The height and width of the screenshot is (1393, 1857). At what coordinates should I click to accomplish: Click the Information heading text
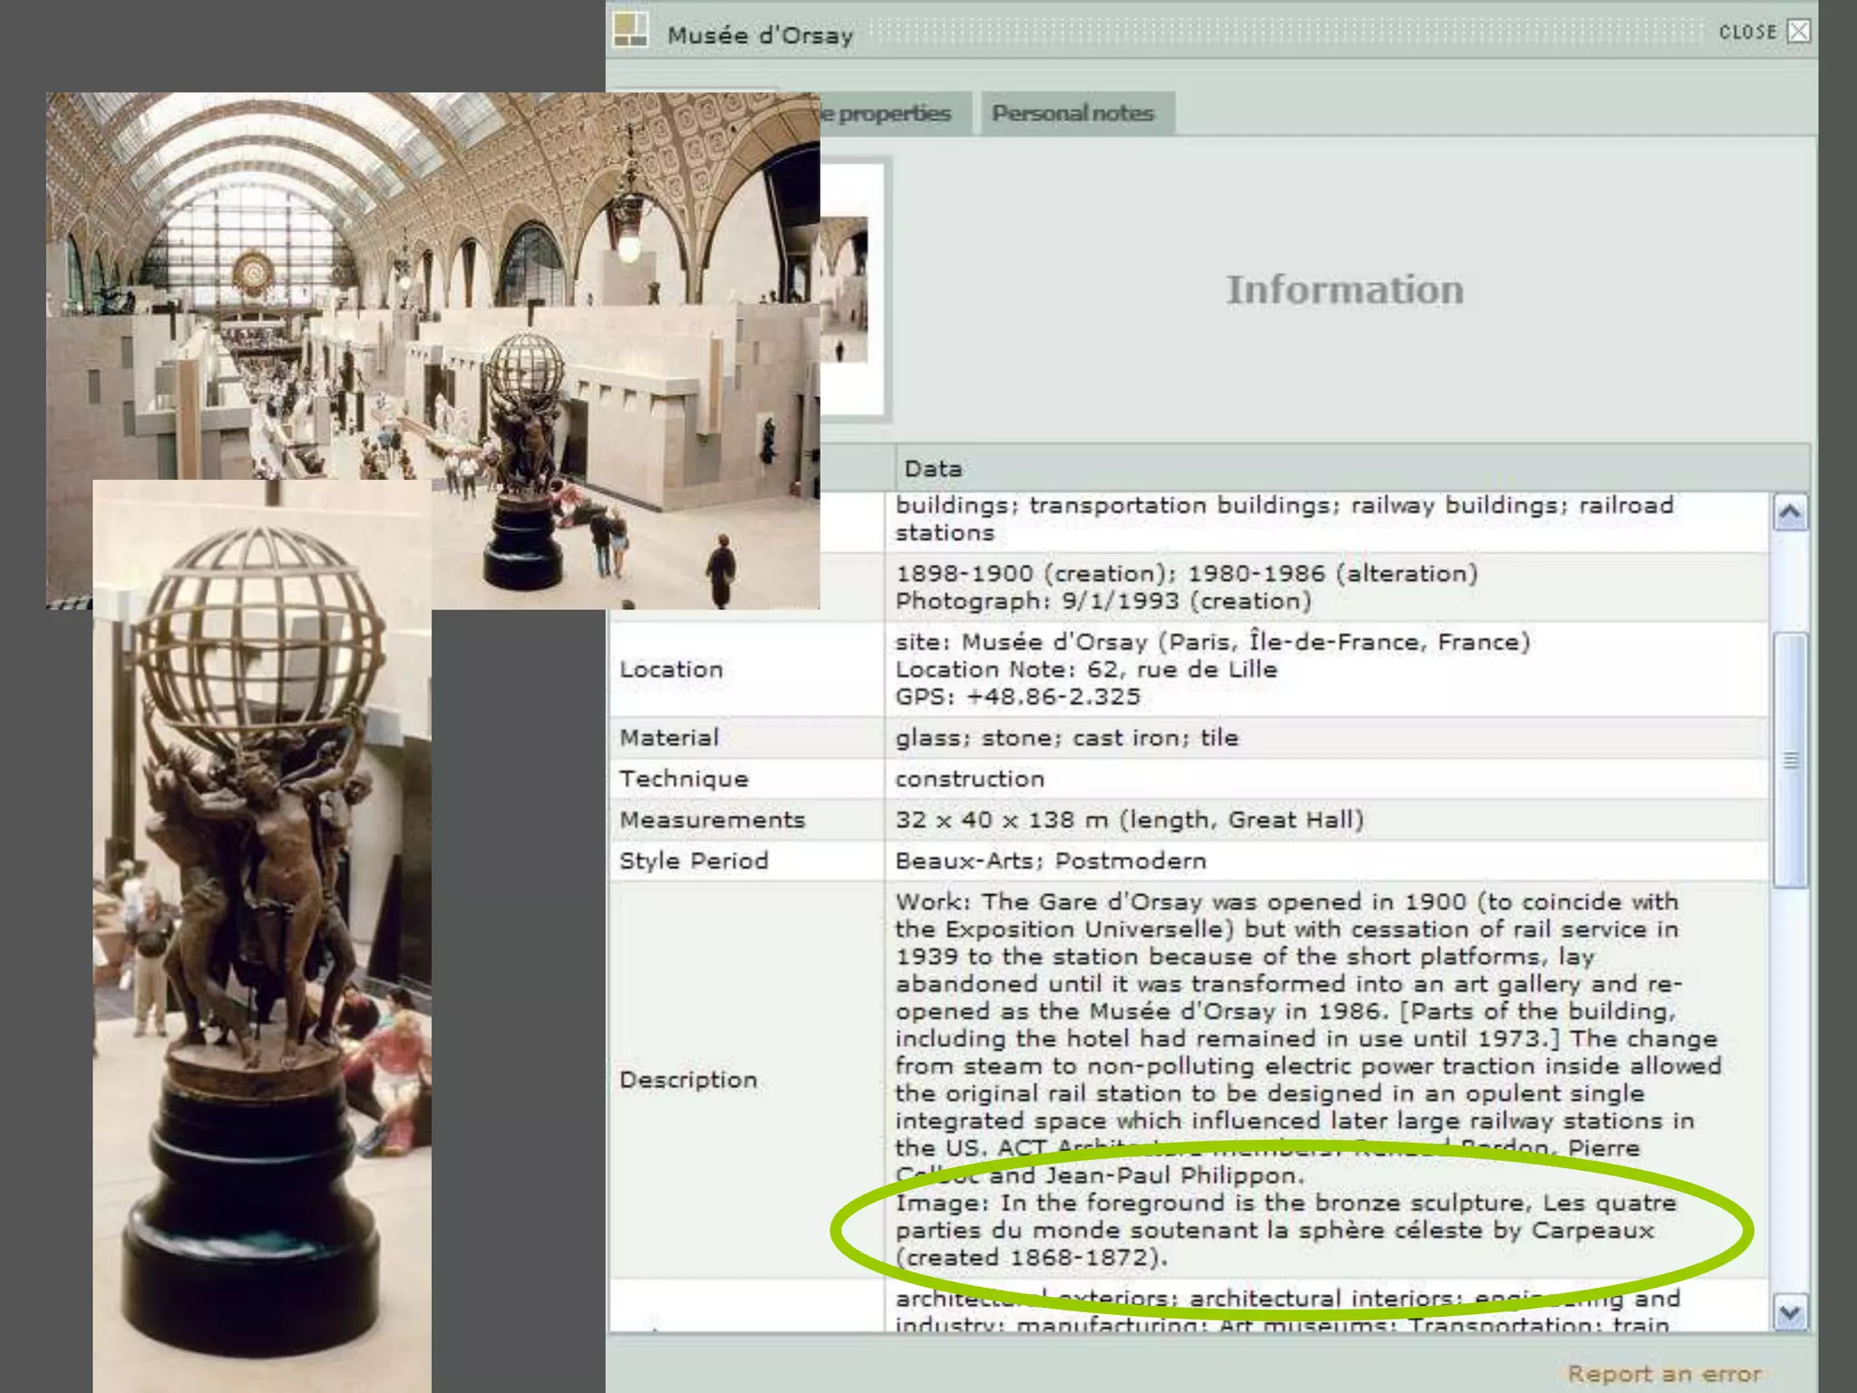(1345, 290)
